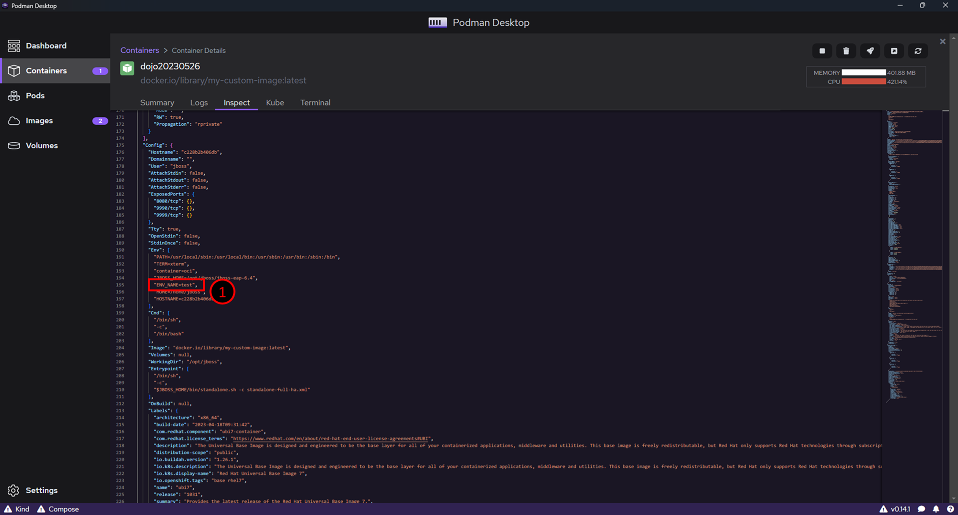This screenshot has height=515, width=958.
Task: Click the Images count badge
Action: [x=100, y=121]
